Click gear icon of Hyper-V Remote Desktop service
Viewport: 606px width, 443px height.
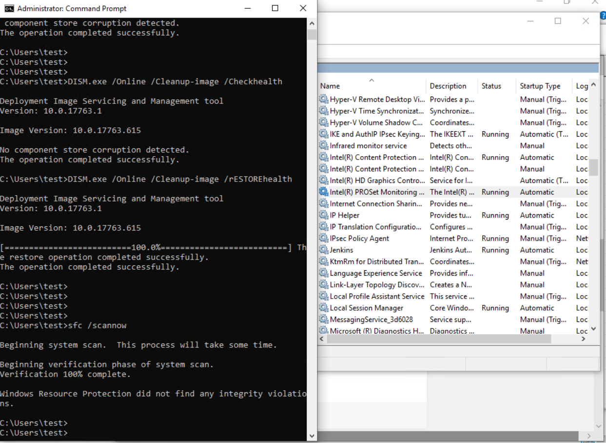(x=323, y=99)
